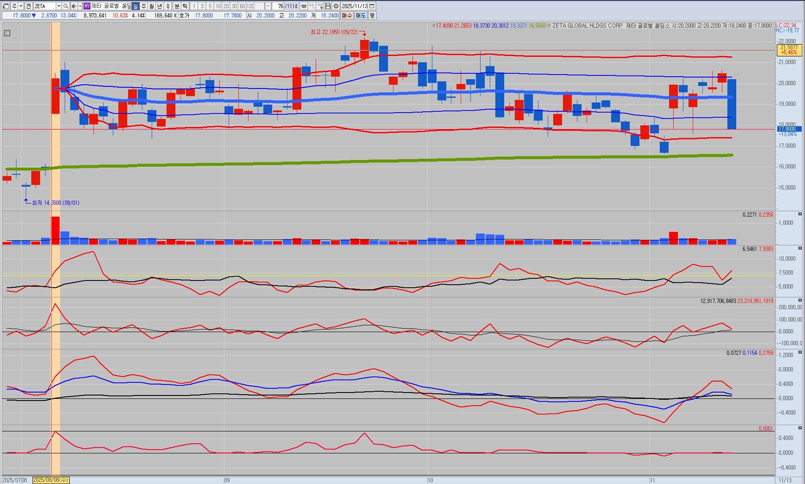Select minute (분) chart tab
The image size is (805, 484).
[x=177, y=6]
